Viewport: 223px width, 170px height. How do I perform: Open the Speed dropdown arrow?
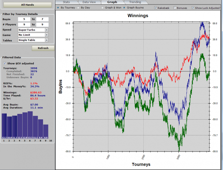(47, 30)
